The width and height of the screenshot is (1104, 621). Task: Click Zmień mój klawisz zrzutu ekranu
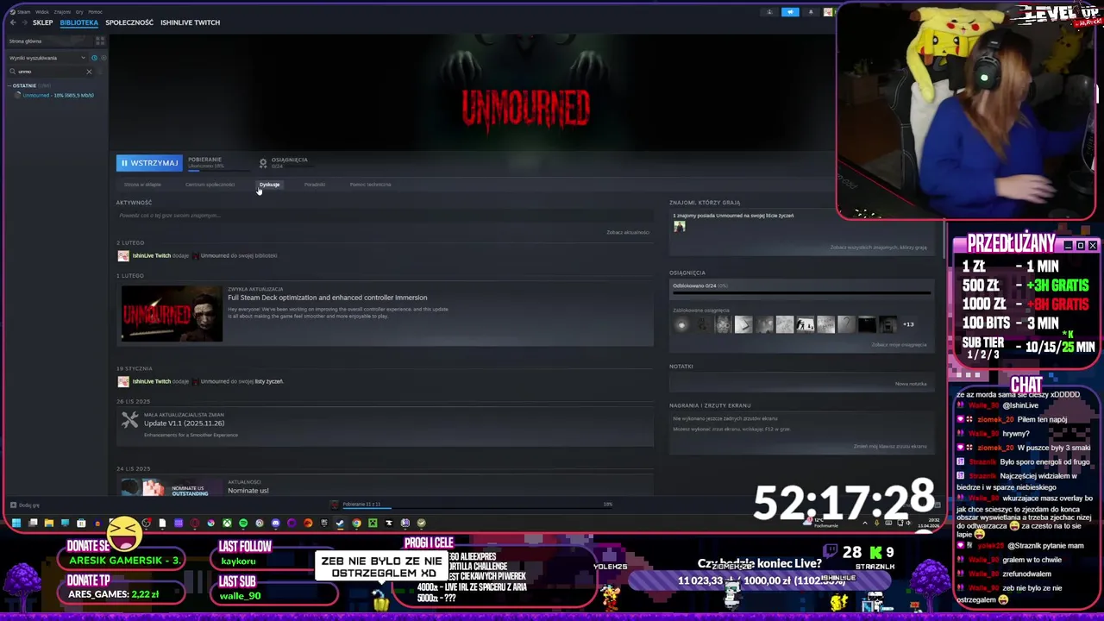click(x=890, y=446)
